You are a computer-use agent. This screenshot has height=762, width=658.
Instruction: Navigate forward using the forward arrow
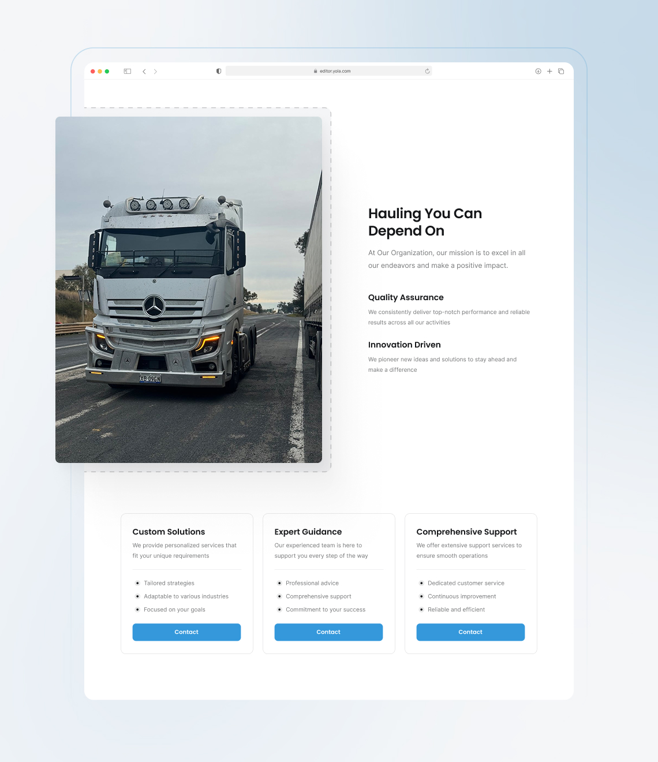(155, 71)
